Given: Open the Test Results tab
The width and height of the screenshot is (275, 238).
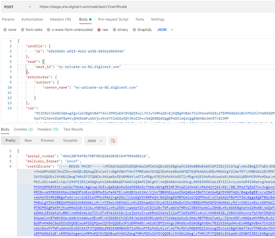Looking at the screenshot, I should [73, 129].
